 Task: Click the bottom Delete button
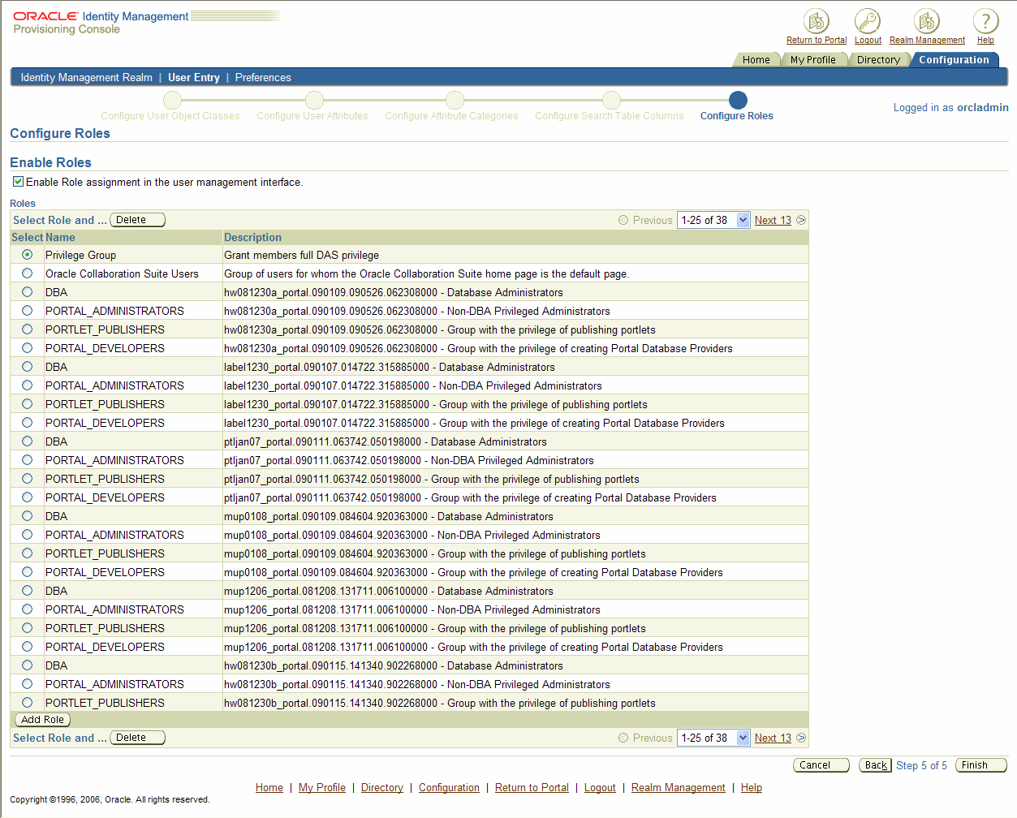[x=137, y=738]
